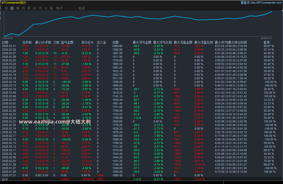This screenshot has height=184, width=283.
Task: Click the 最大浮盈金额 column header
Action: pos(183,42)
